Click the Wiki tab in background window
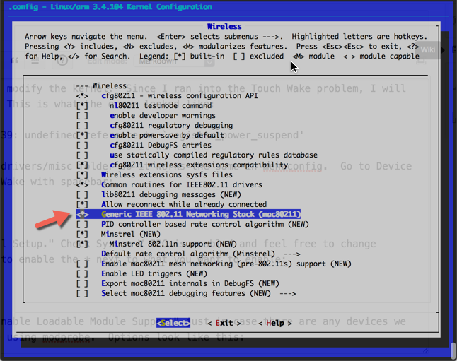457x361 pixels. tap(427, 49)
